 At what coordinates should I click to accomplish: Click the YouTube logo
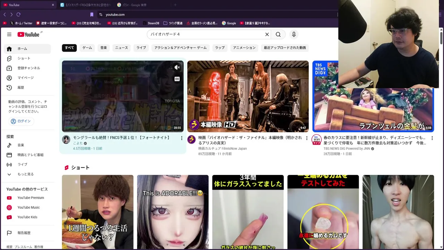pos(28,34)
